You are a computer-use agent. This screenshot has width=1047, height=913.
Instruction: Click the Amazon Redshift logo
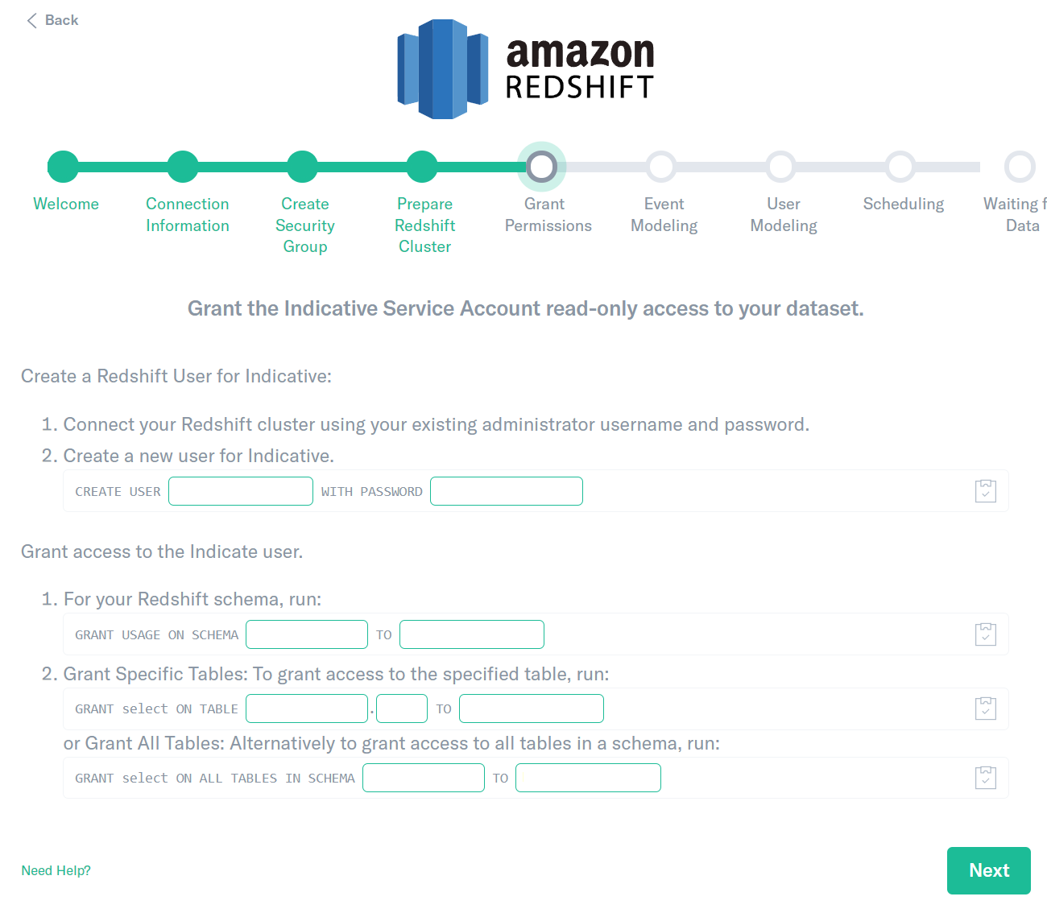pos(526,69)
